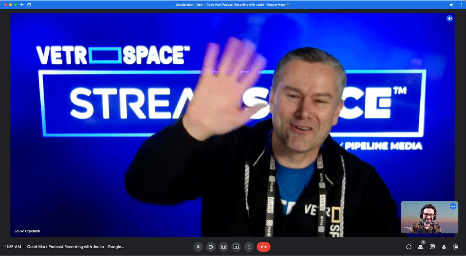
Task: Mute the microphone
Action: (x=198, y=247)
